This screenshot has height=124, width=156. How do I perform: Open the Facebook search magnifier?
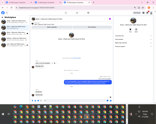click(x=7, y=13)
